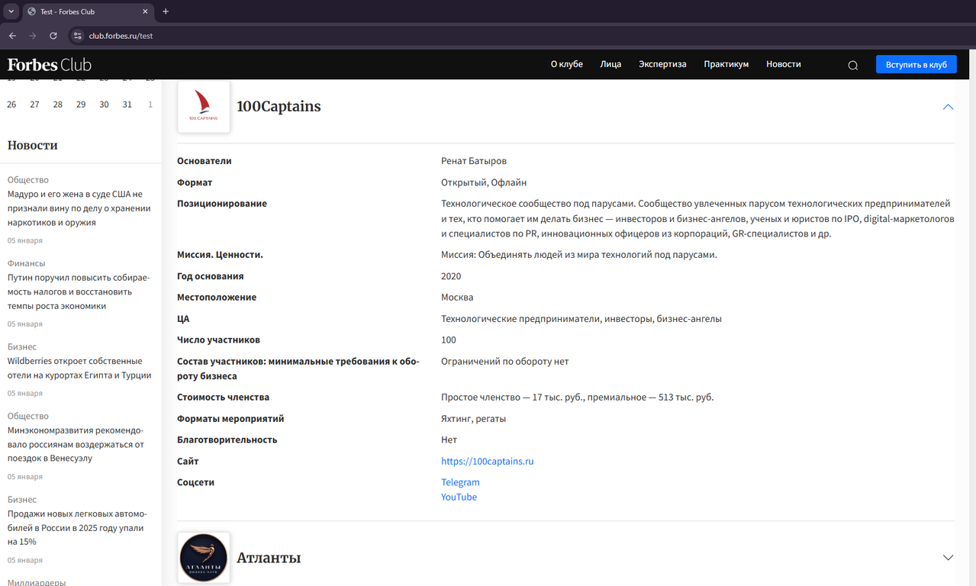Click the location value Москва

(457, 298)
